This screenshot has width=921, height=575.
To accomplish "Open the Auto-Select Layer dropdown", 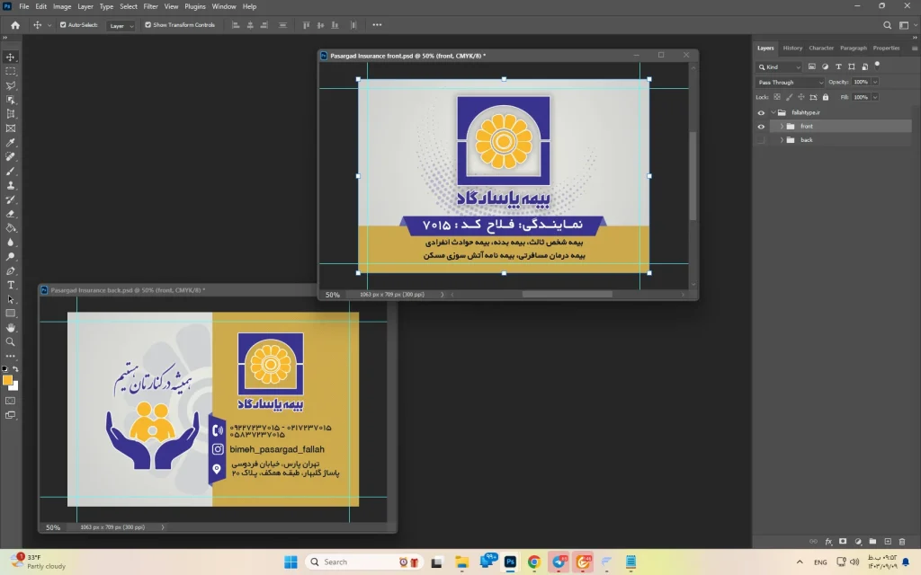I will (121, 26).
